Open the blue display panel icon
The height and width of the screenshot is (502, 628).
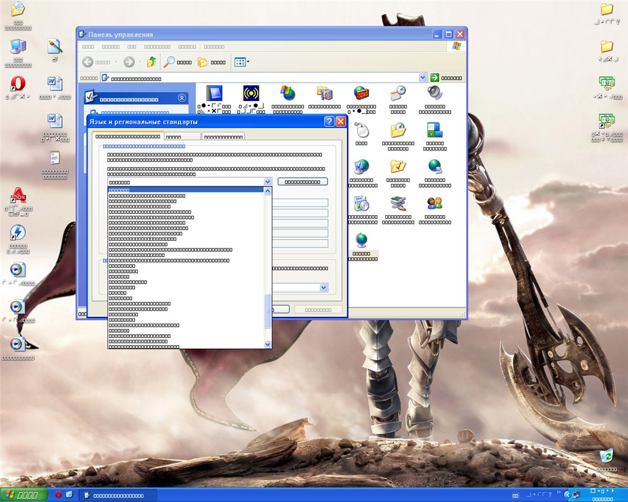click(x=214, y=93)
